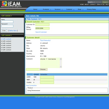Image resolution: width=109 pixels, height=109 pixels.
Task: Expand the Services menu arrow
Action: click(62, 10)
